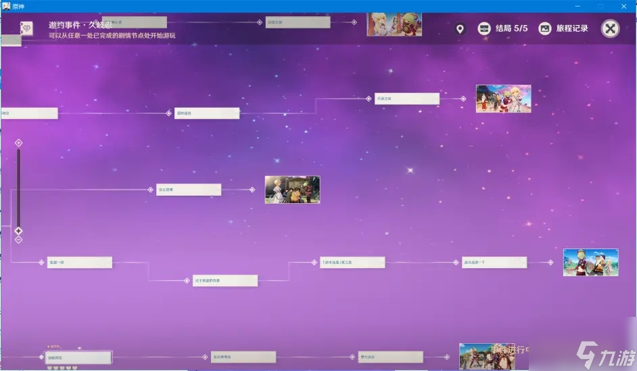
Task: Close the hangout event screen with X
Action: pos(610,28)
